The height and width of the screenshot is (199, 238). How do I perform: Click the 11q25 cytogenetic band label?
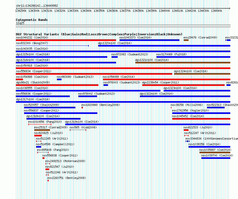(x=20, y=23)
